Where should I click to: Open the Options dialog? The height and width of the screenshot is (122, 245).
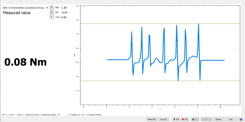pyautogui.click(x=218, y=119)
